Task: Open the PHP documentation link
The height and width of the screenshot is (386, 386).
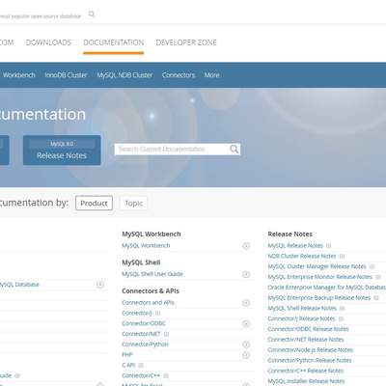Action: tap(127, 354)
